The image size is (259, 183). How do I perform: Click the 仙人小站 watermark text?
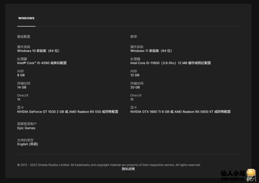pyautogui.click(x=233, y=174)
